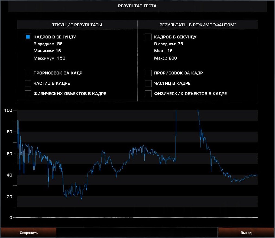
Task: Enable Прорисовок за кадр in current results
Action: click(28, 73)
